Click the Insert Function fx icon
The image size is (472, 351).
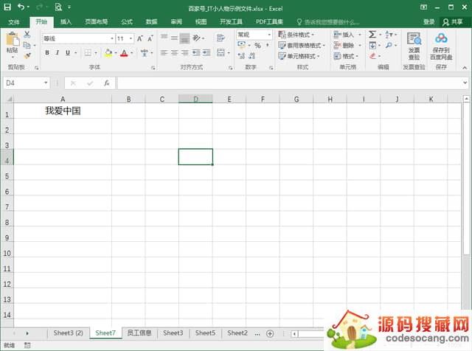106,83
